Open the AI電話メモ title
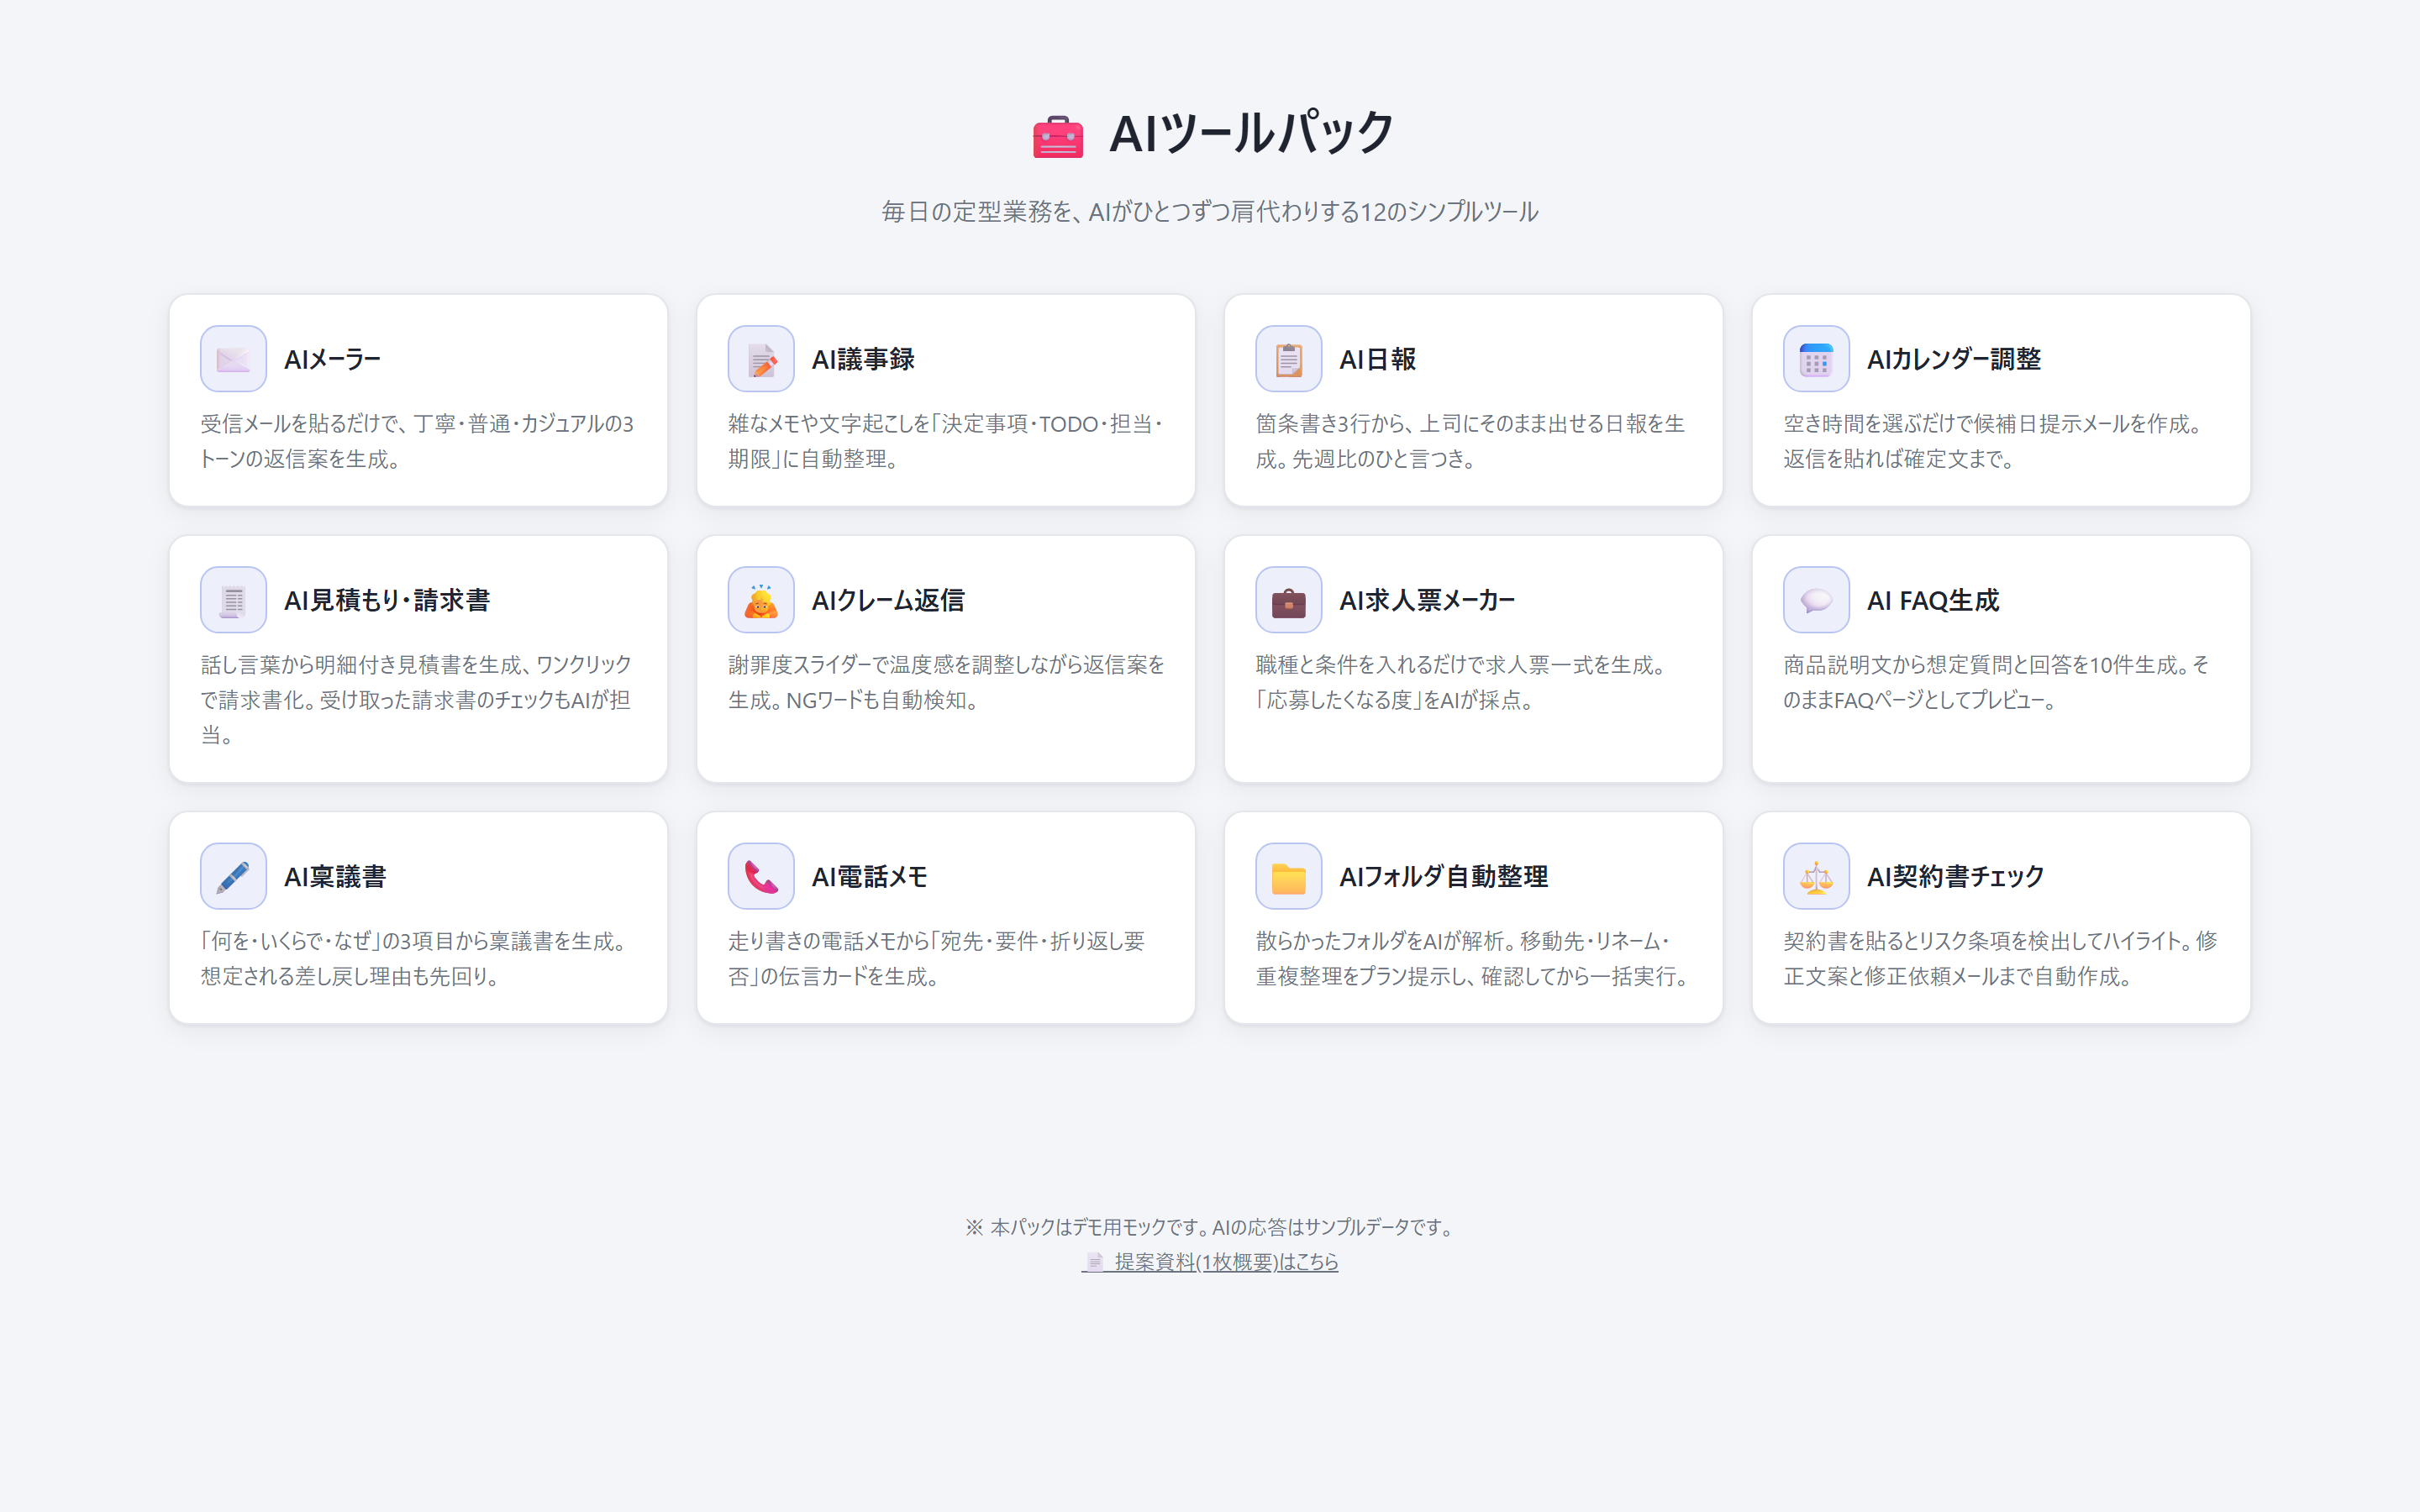This screenshot has width=2420, height=1512. [869, 876]
